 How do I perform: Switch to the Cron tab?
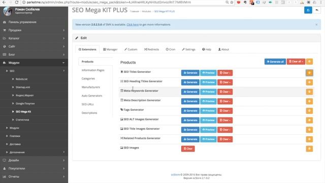[171, 49]
